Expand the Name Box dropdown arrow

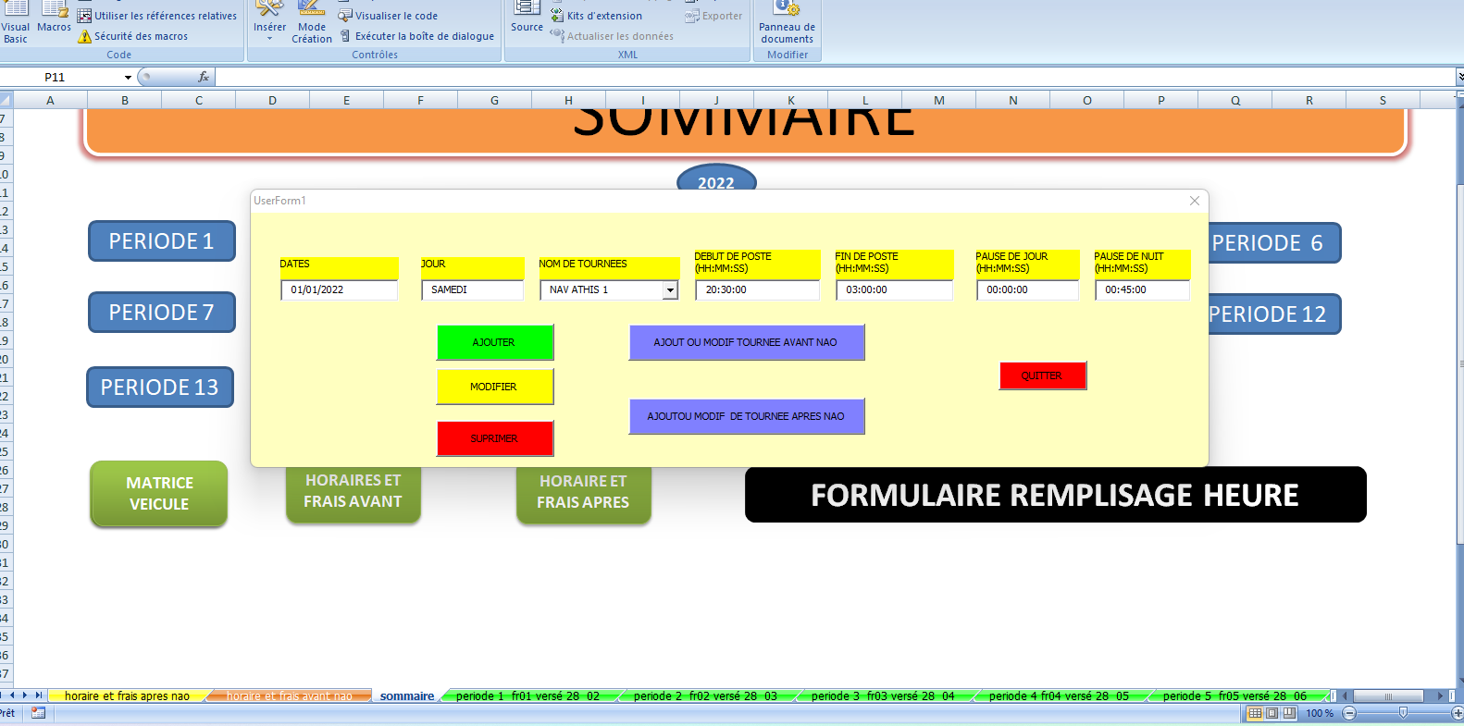click(128, 78)
